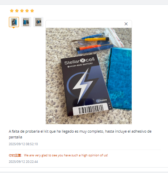Screen dimensions: 168x173
Task: Click the review timestamp 2025/09/12 08:52:10
Action: click(23, 144)
